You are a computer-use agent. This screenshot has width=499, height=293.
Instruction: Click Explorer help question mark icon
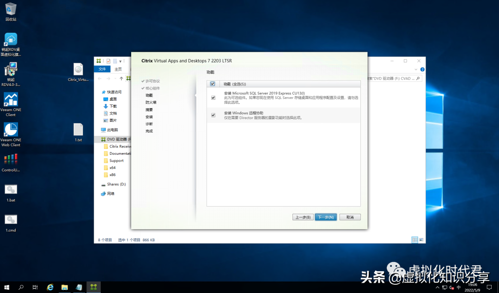[422, 69]
